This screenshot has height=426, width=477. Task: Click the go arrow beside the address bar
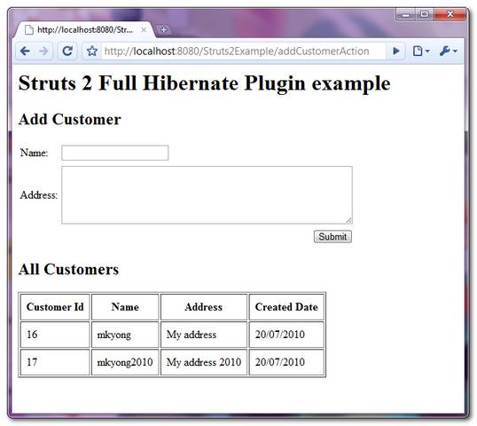[395, 51]
